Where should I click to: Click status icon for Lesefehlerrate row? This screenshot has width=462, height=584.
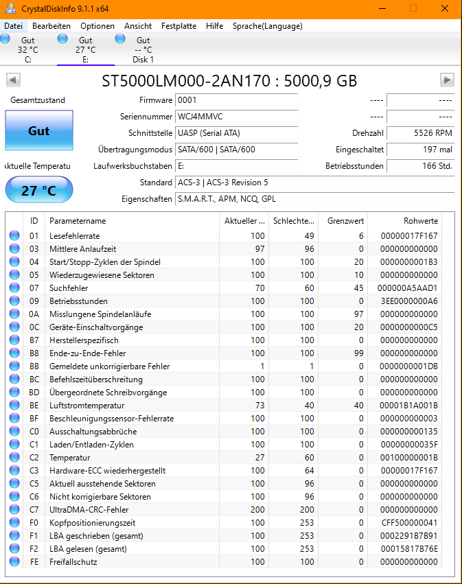pyautogui.click(x=14, y=235)
